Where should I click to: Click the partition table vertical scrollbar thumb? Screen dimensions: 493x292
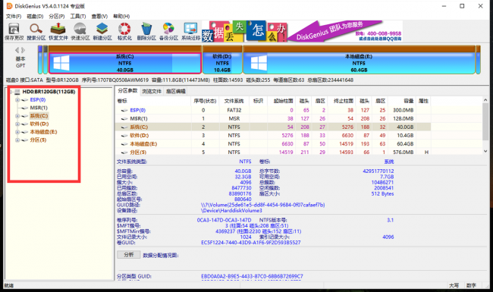click(485, 122)
